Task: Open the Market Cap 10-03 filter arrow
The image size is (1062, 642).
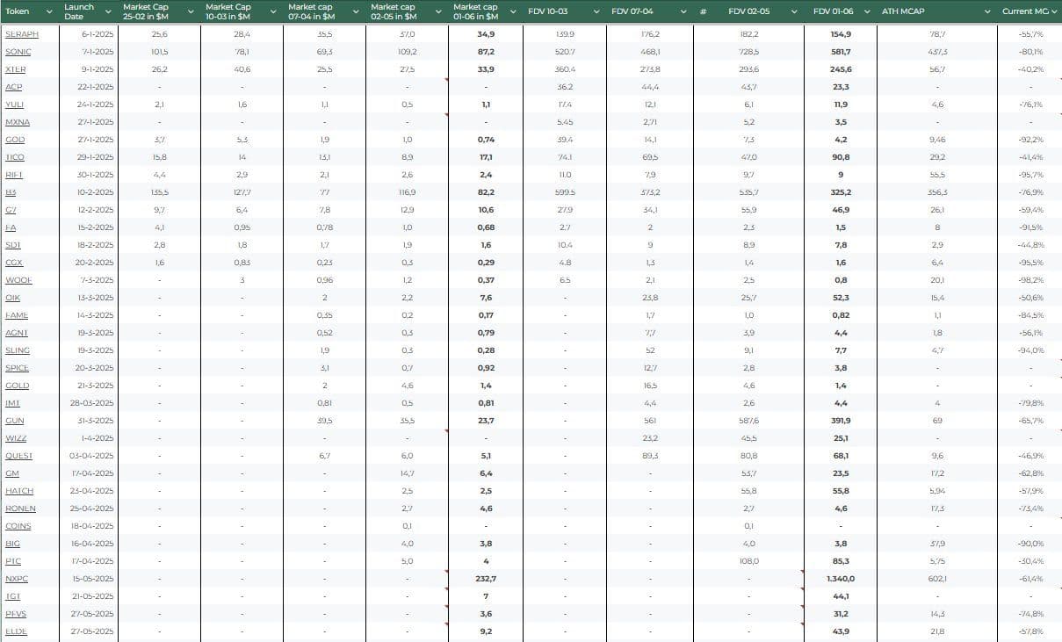Action: [273, 11]
